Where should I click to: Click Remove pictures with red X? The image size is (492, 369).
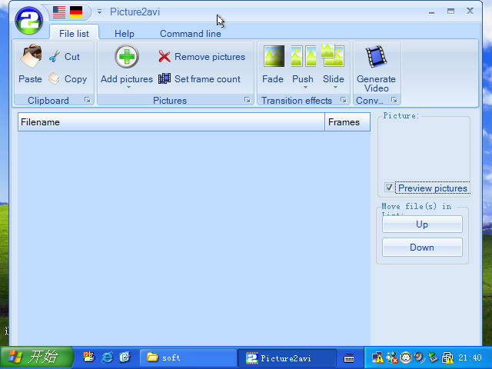[x=201, y=57]
